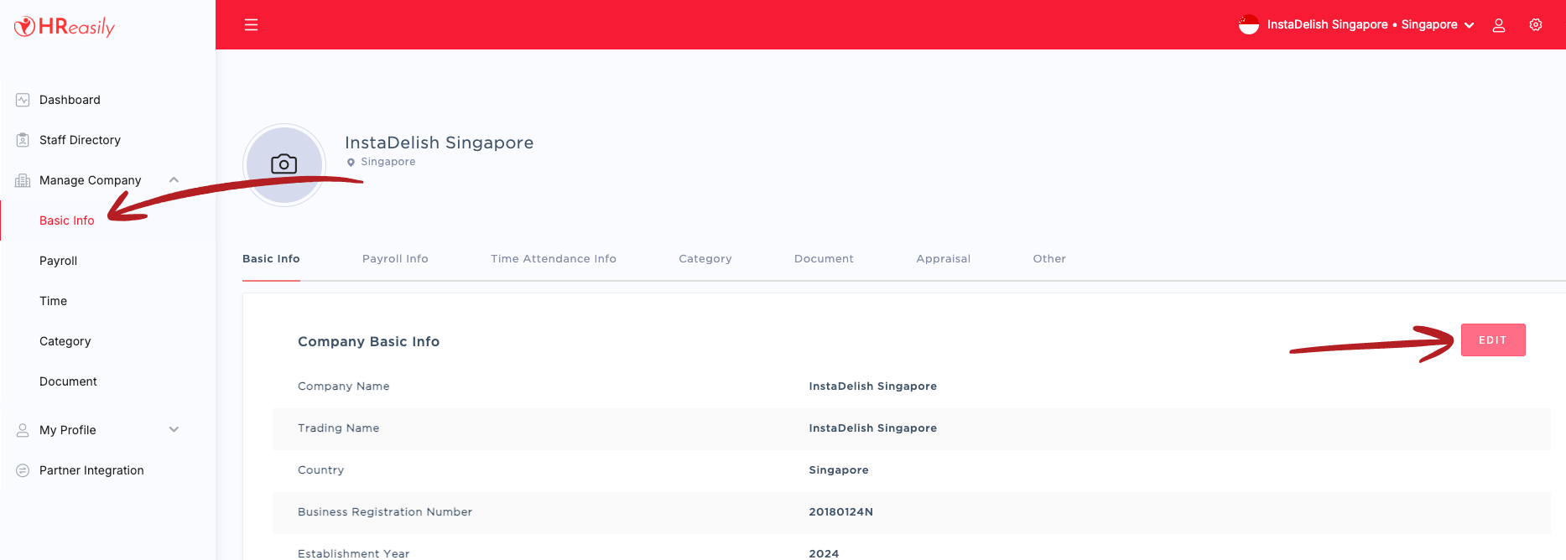Screen dimensions: 1566x560
Task: Click the Trading Name label
Action: point(338,428)
